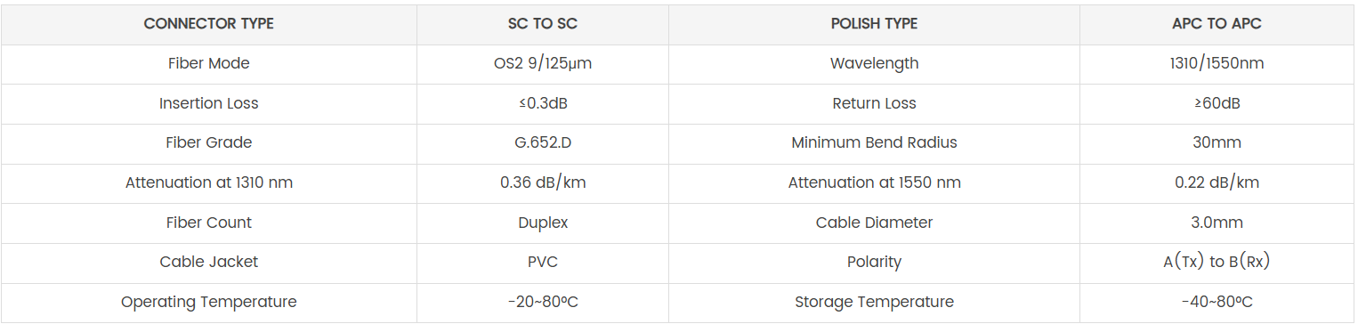This screenshot has width=1358, height=324.
Task: Select the 3.0mm cable diameter value
Action: 1217,223
